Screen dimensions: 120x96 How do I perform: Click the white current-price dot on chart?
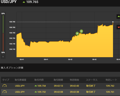point(113,22)
